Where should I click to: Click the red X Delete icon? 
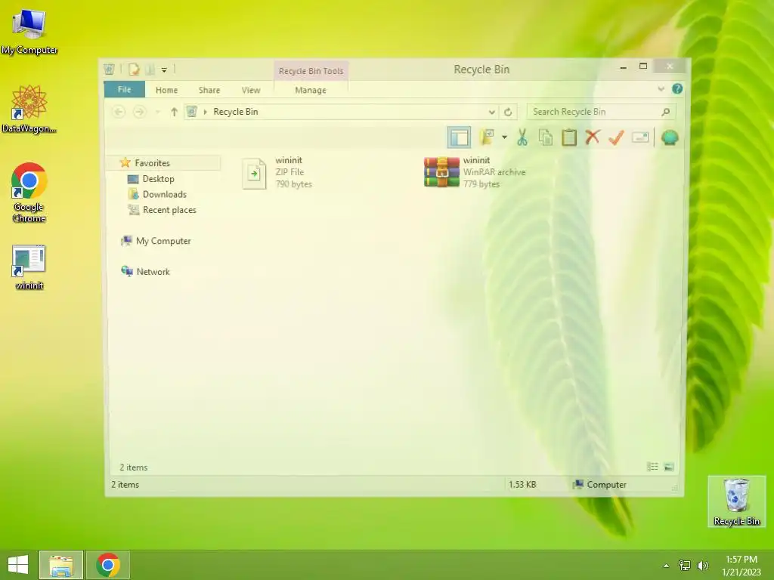point(593,137)
